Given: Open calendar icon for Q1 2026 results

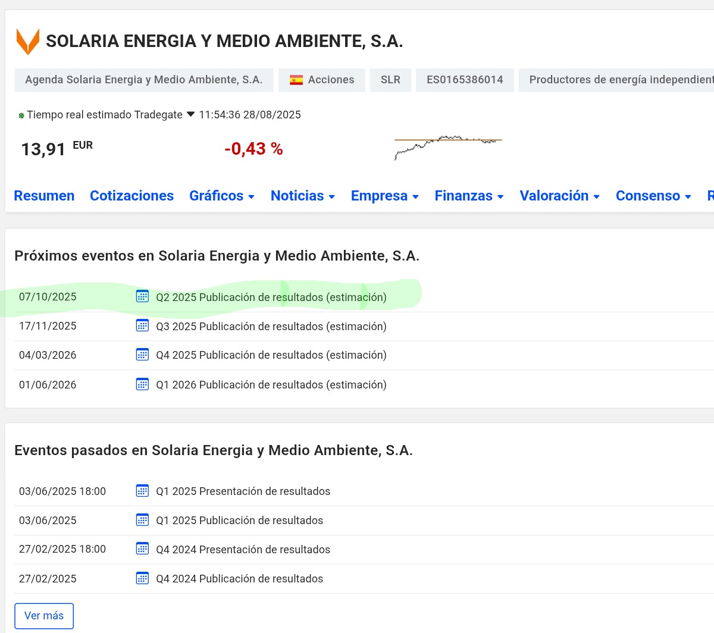Looking at the screenshot, I should (142, 384).
